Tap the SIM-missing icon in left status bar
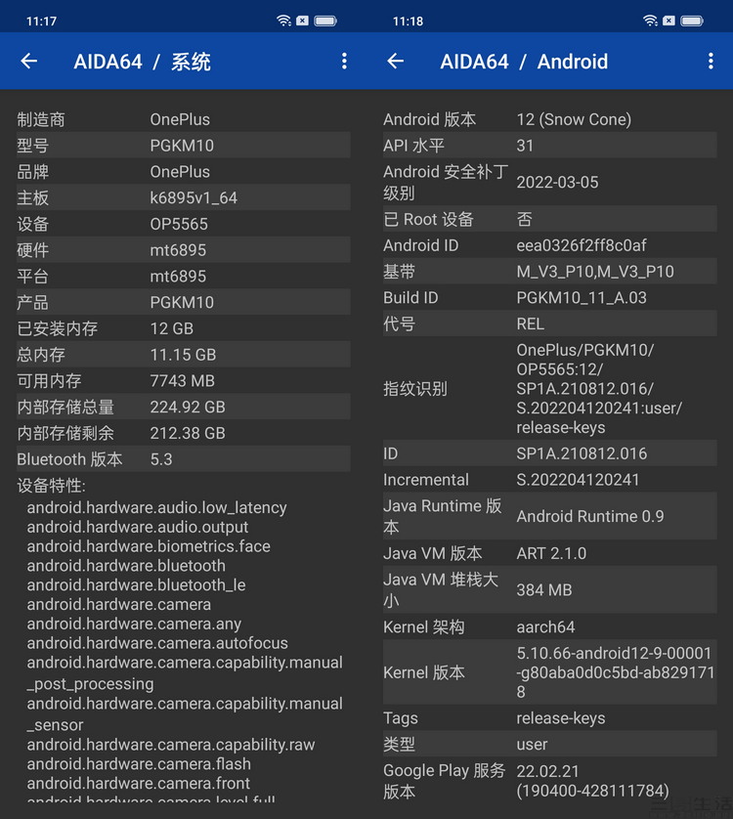 pos(303,21)
